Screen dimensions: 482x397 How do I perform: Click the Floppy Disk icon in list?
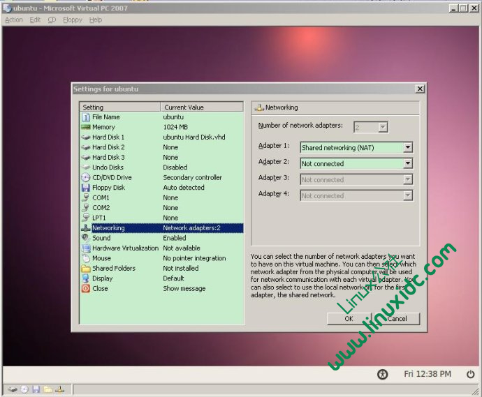[x=86, y=188]
